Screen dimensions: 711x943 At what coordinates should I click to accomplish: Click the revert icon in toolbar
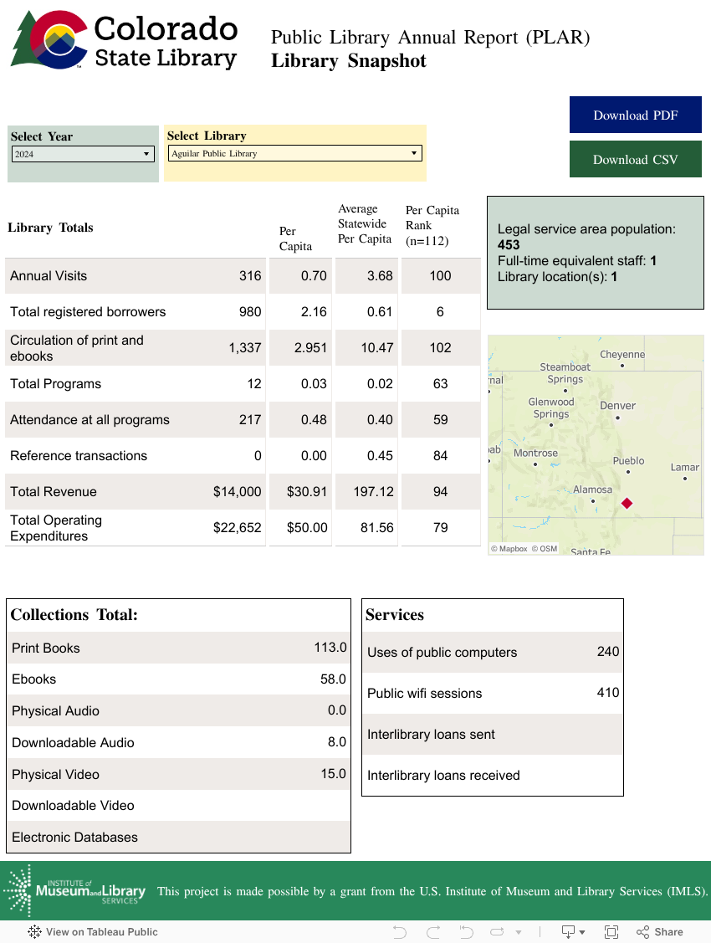[467, 931]
